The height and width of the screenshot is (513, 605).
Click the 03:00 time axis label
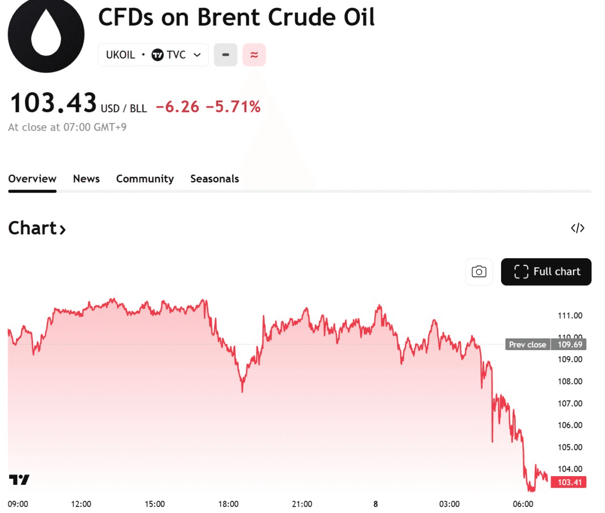click(x=449, y=504)
